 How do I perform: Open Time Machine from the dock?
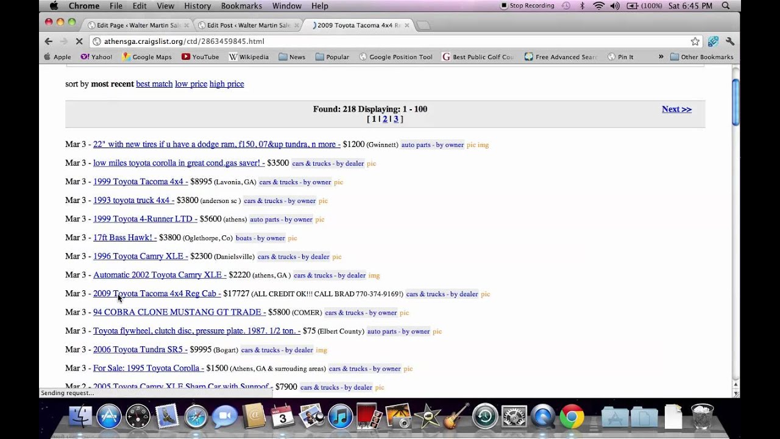[x=485, y=417]
